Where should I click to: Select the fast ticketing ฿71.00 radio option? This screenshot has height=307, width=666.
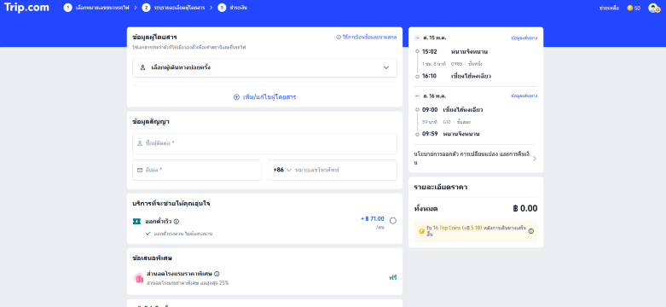(x=393, y=221)
